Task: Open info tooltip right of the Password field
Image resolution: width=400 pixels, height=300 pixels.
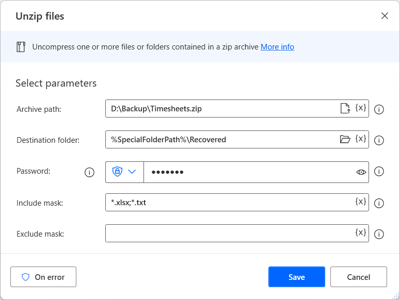Action: tap(379, 172)
